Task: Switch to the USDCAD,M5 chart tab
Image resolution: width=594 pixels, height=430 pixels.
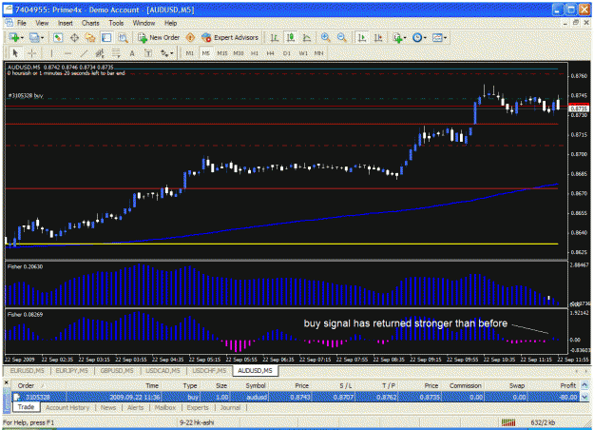Action: pos(163,370)
